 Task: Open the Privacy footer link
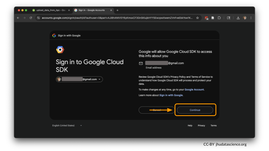201,126
